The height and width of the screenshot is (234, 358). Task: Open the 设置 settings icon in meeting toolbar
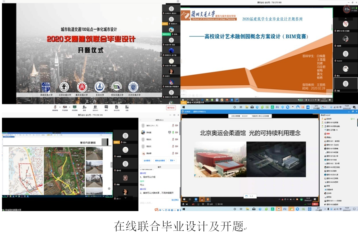[127, 108]
